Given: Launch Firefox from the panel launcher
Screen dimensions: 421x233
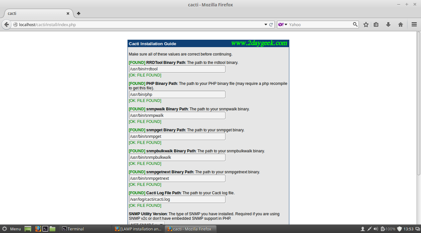Looking at the screenshot, I should (x=38, y=229).
